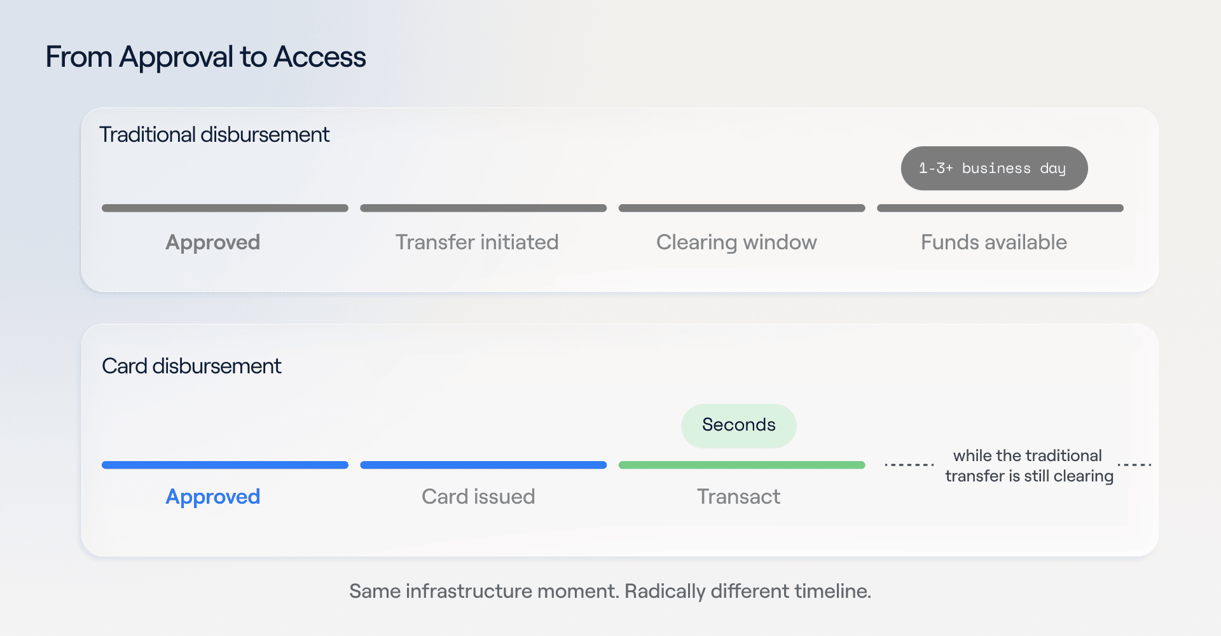Click the '1-3+ business day' badge
This screenshot has height=636, width=1221.
pos(994,169)
